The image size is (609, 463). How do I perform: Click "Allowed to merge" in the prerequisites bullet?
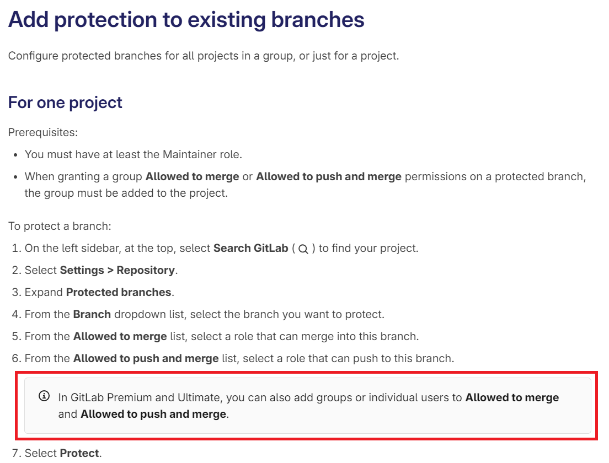click(x=192, y=176)
